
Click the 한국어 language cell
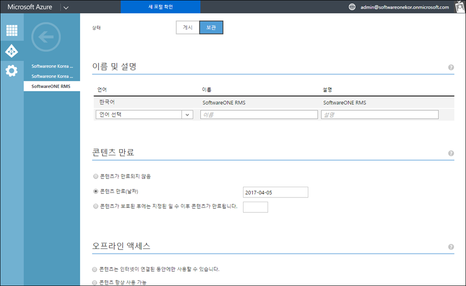coord(107,102)
